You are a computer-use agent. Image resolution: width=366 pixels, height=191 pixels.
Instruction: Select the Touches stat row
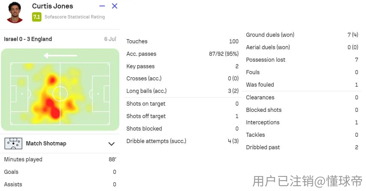[x=182, y=41]
